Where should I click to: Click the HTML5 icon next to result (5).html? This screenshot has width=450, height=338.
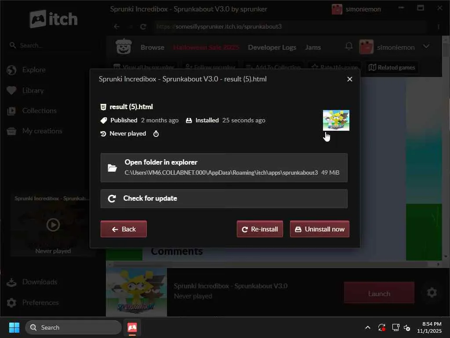(x=103, y=107)
